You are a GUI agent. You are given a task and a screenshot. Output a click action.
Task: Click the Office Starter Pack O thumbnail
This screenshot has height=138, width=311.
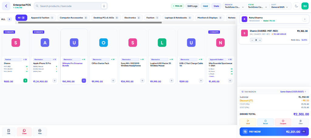pyautogui.click(x=103, y=43)
